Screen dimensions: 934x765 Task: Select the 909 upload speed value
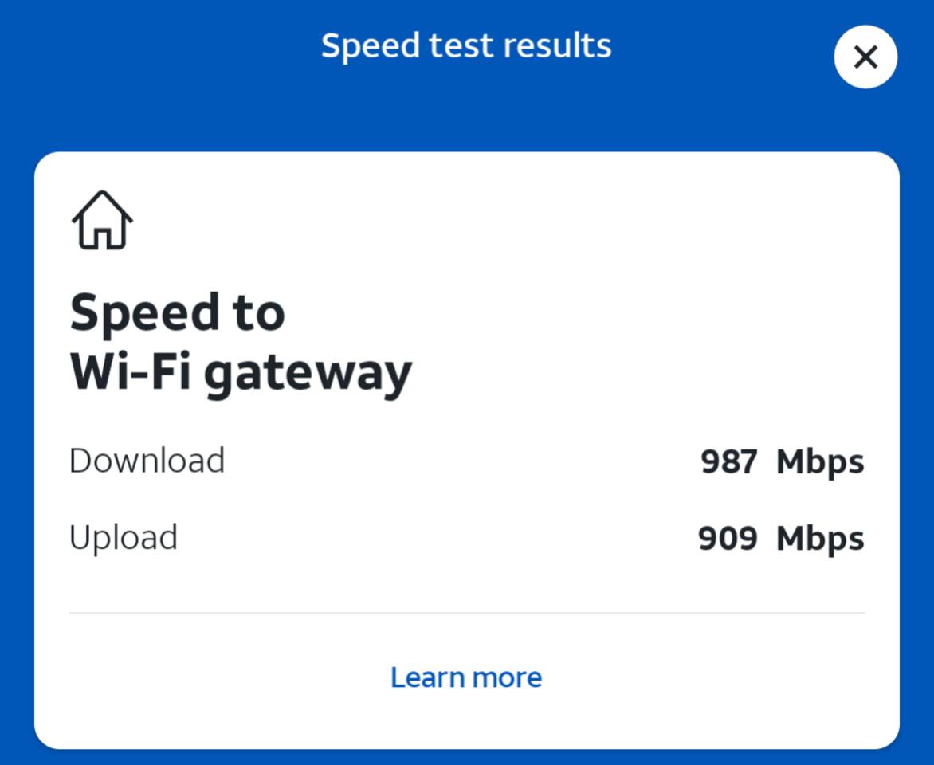(x=727, y=539)
